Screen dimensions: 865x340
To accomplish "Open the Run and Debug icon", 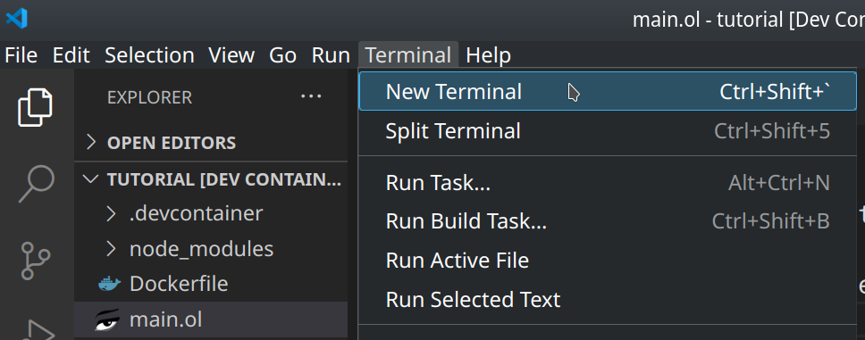I will click(38, 331).
